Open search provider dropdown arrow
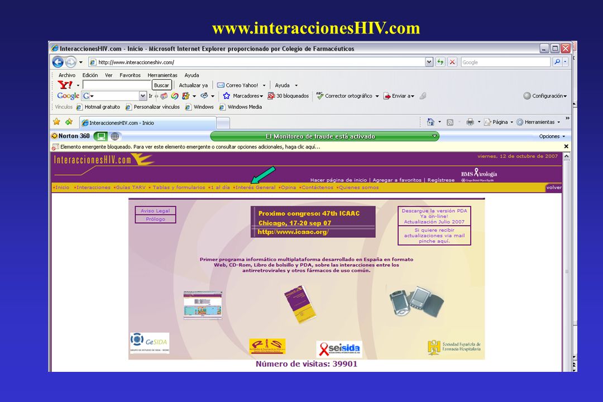The image size is (603, 402). (x=565, y=62)
